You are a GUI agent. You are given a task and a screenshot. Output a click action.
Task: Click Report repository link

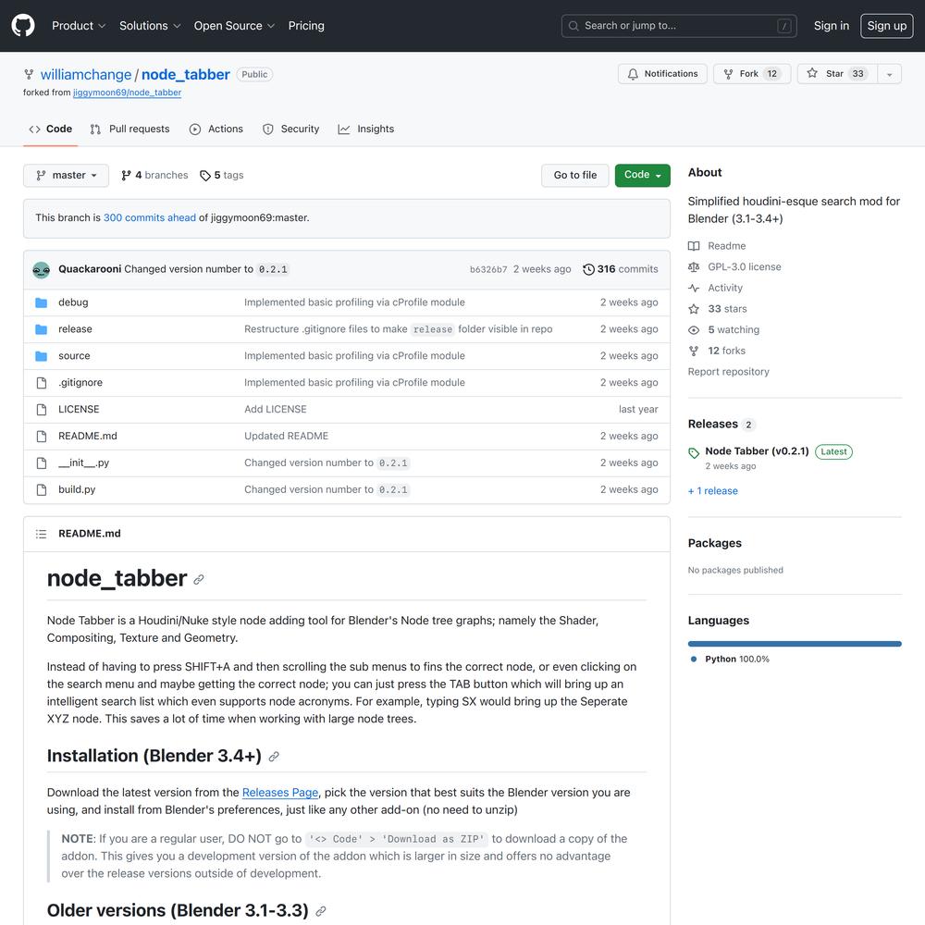click(x=729, y=372)
